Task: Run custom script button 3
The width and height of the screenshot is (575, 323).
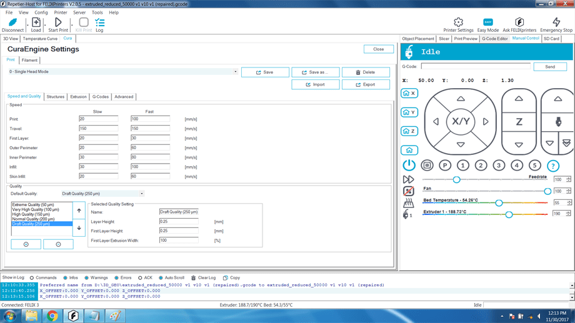Action: click(x=499, y=166)
